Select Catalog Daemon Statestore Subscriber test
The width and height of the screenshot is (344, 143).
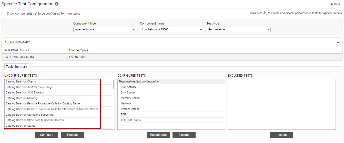coord(58,115)
